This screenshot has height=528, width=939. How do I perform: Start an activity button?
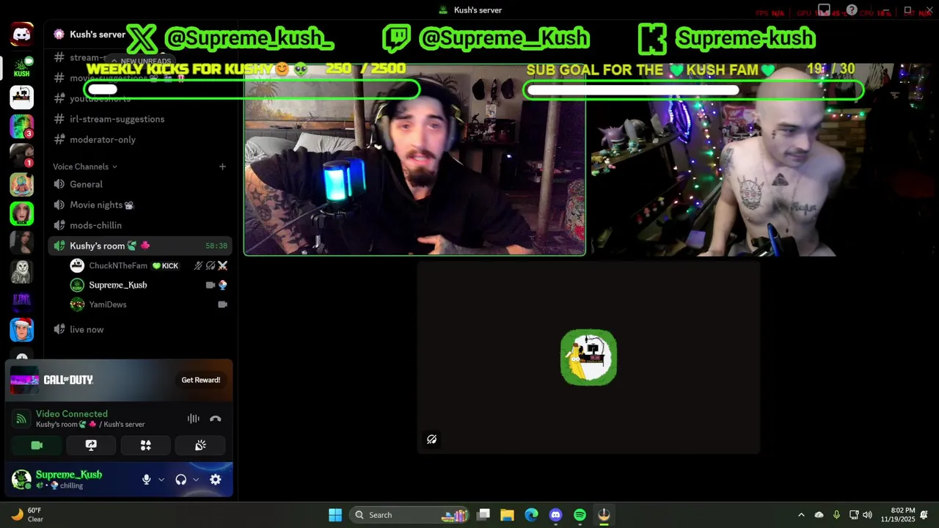coord(145,445)
